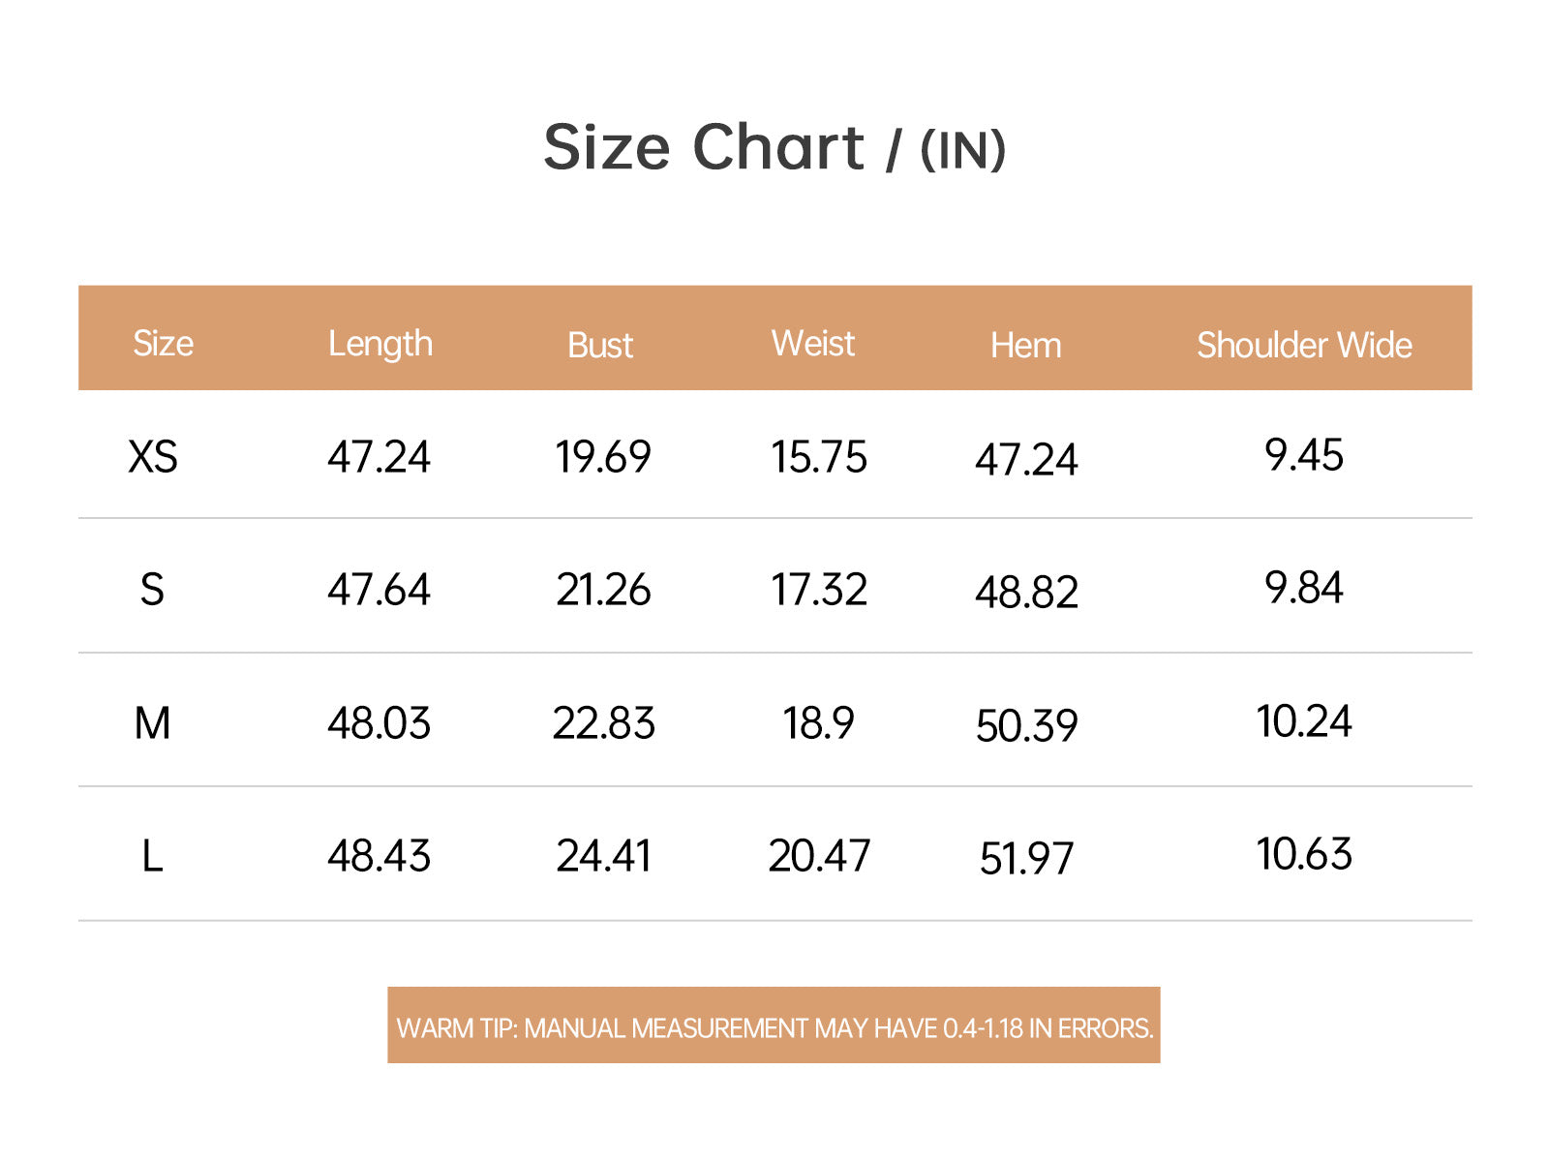
Task: Click the M size row label
Action: 152,723
